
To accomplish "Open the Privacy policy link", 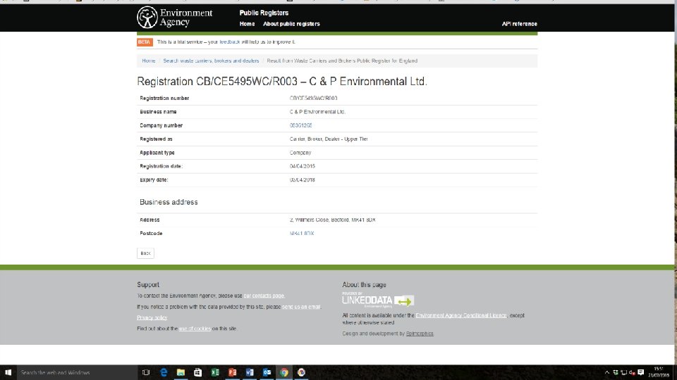I will point(152,317).
